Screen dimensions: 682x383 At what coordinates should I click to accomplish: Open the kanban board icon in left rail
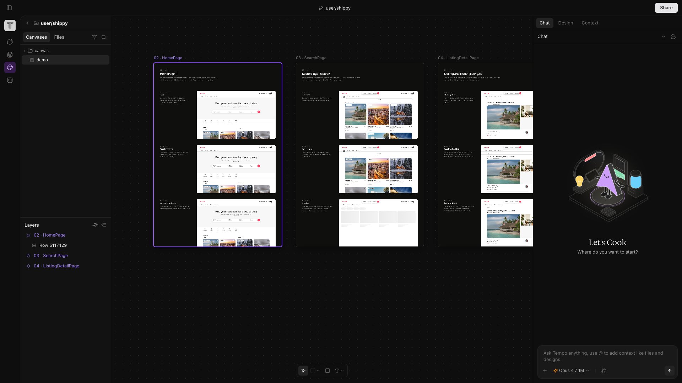point(10,80)
